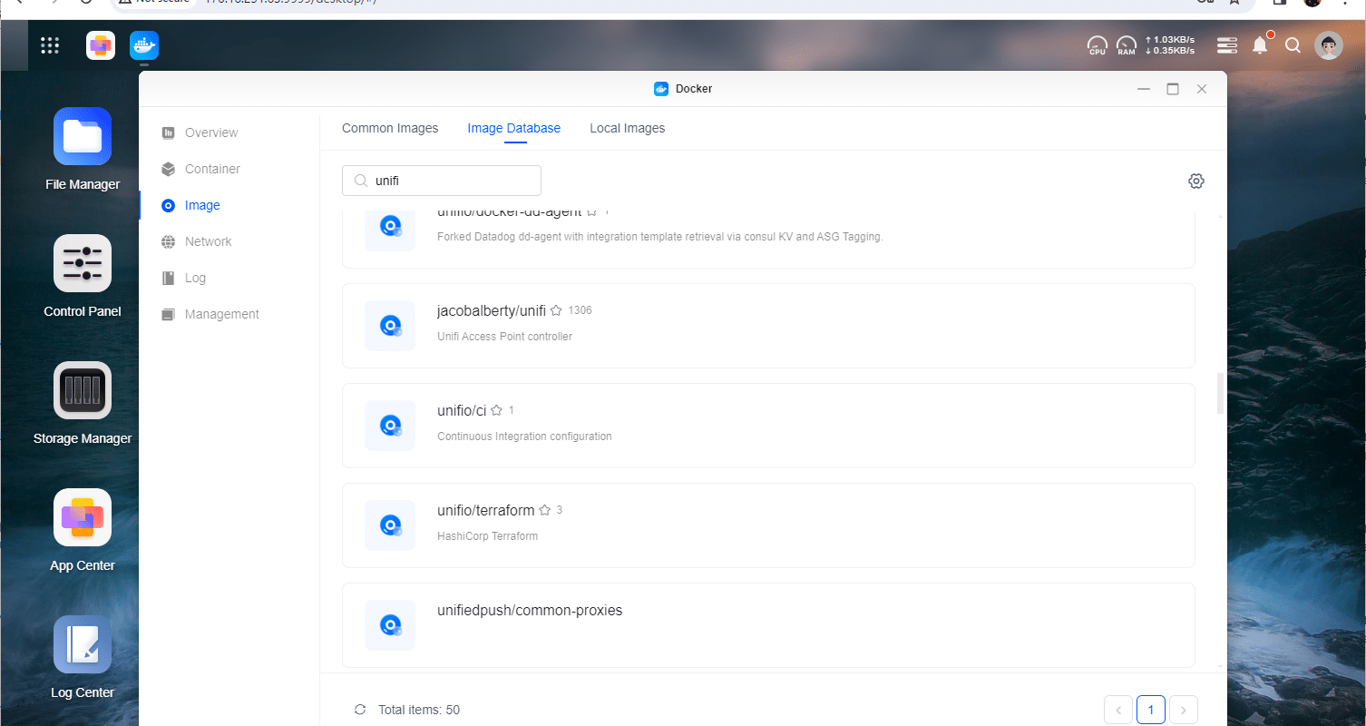
Task: Click the unifi search input field
Action: click(x=442, y=181)
